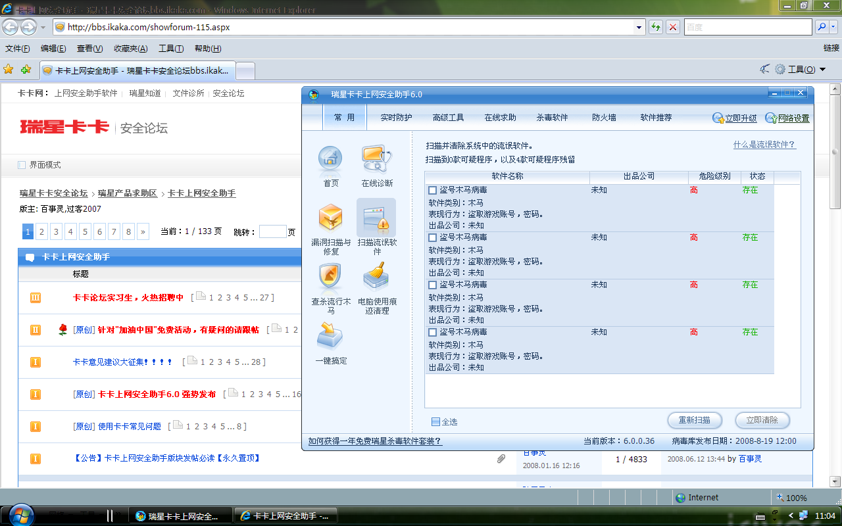Expand the 工具(O) toolbar dropdown

click(822, 70)
